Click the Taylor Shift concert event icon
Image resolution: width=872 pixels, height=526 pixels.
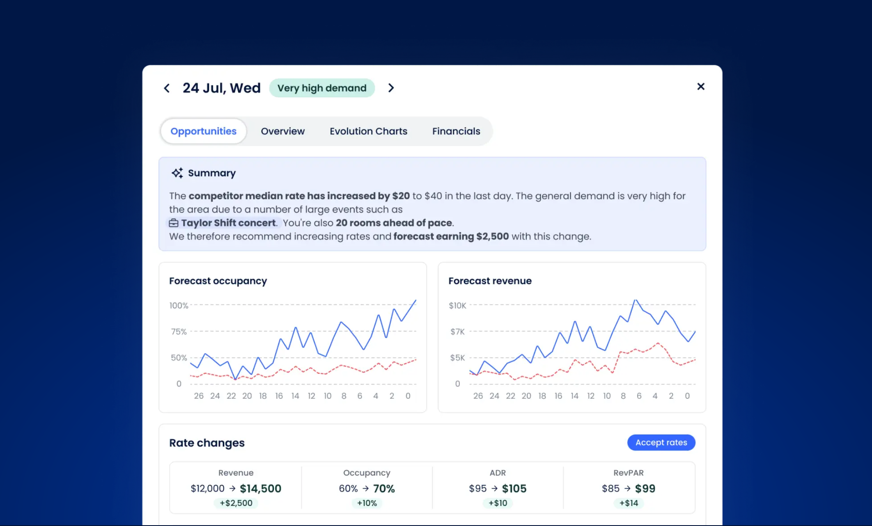coord(174,223)
